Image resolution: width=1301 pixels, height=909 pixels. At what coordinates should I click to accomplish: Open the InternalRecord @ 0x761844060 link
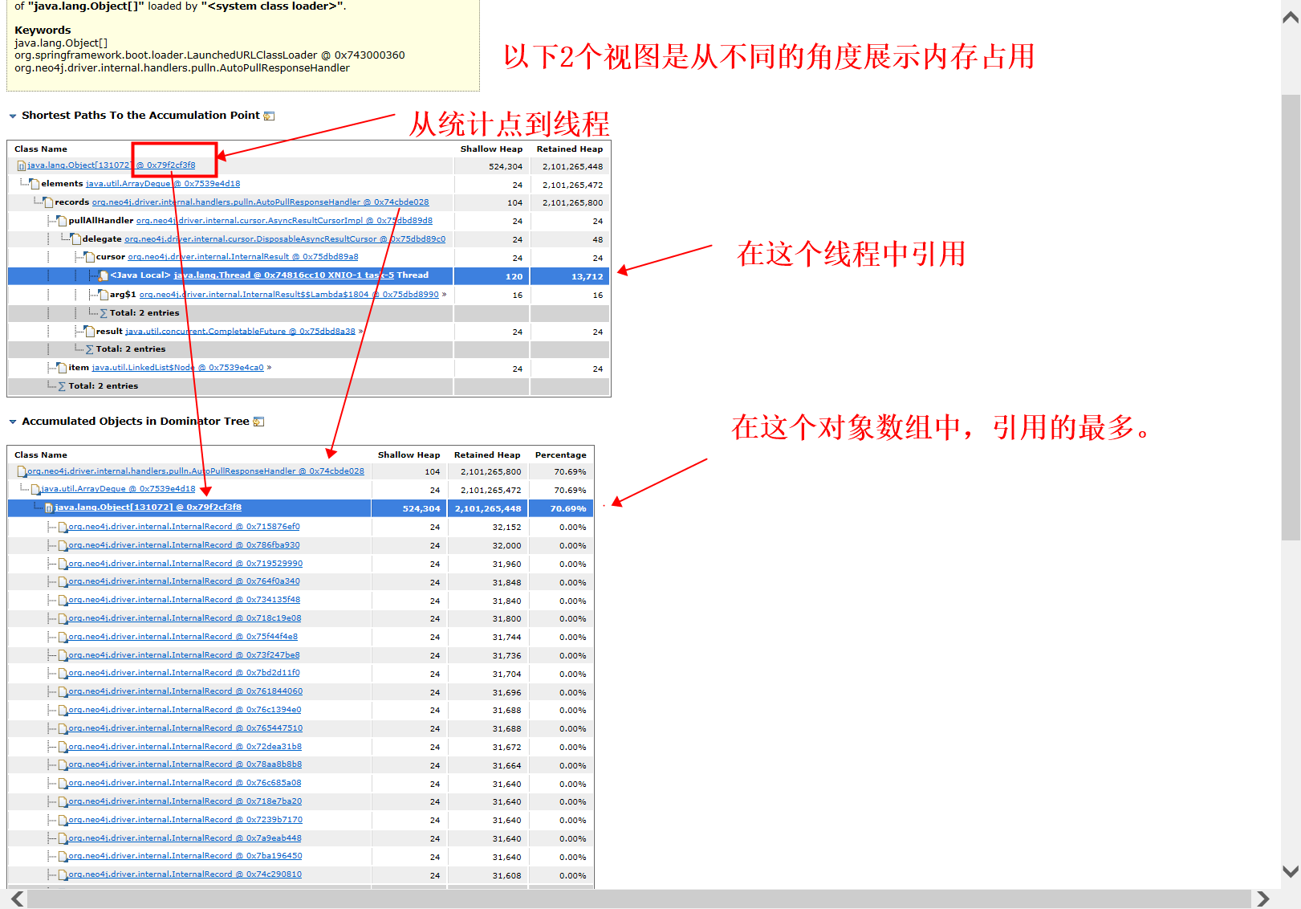[x=185, y=691]
